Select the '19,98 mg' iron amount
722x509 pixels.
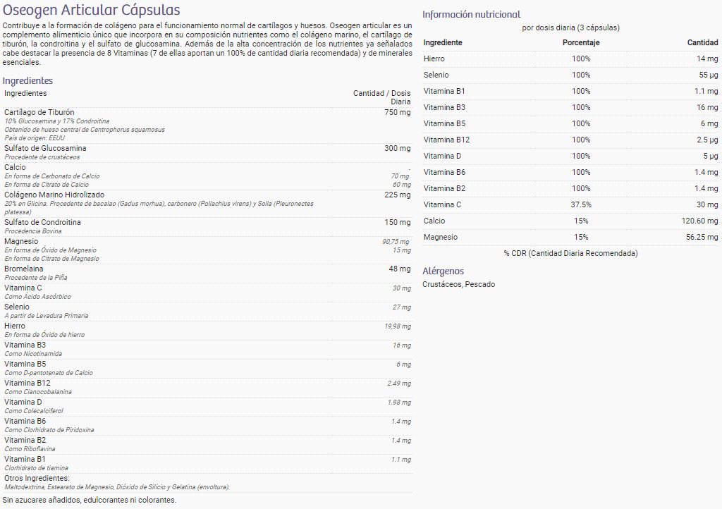[x=398, y=326]
